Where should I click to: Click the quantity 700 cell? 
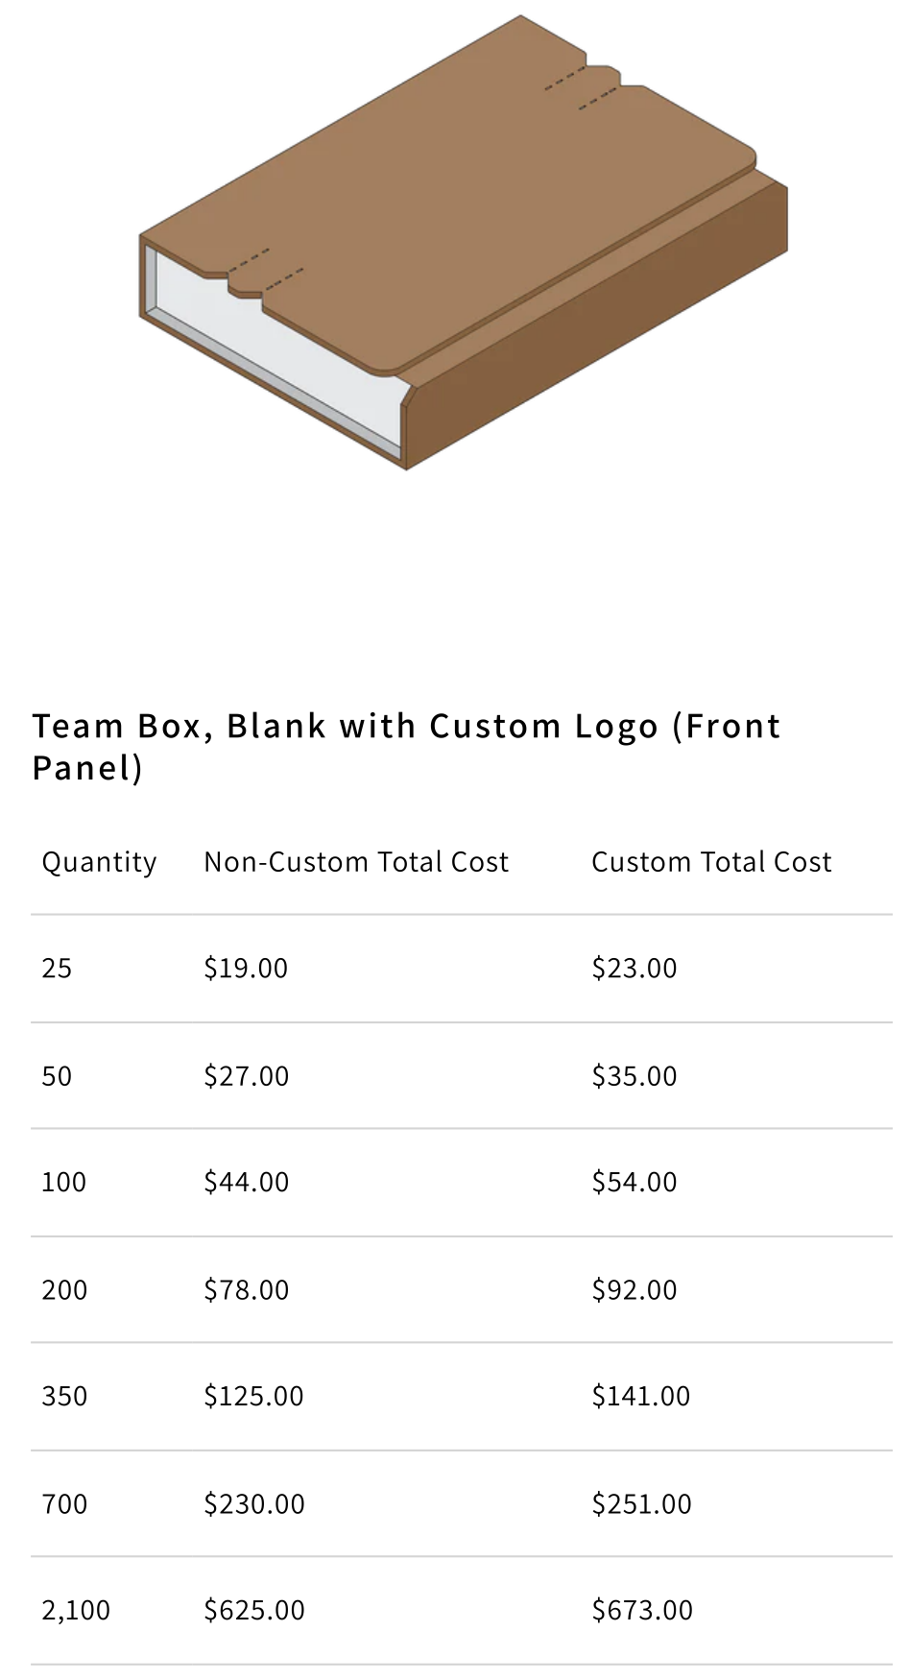64,1503
